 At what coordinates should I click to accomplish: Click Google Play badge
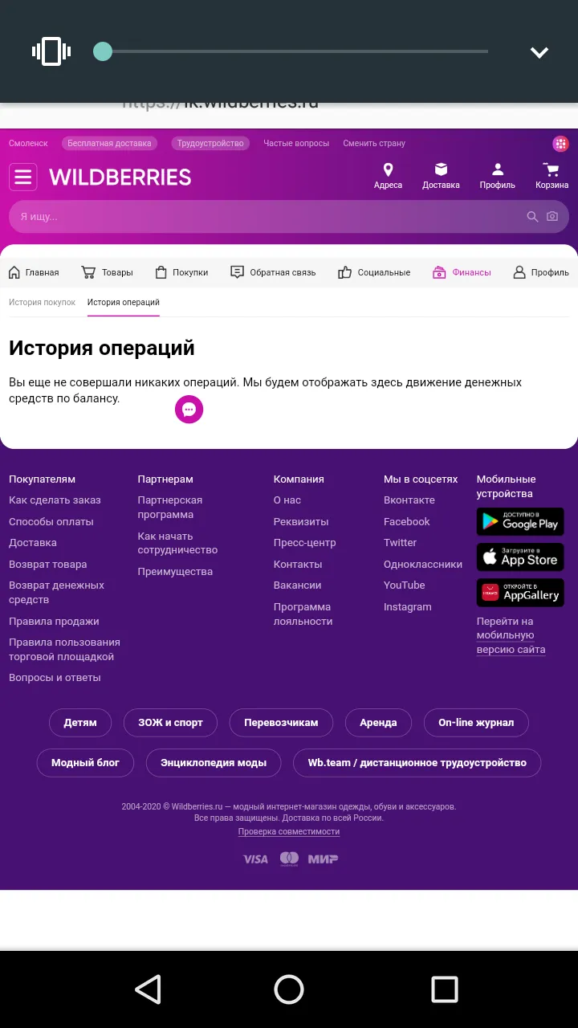coord(520,521)
